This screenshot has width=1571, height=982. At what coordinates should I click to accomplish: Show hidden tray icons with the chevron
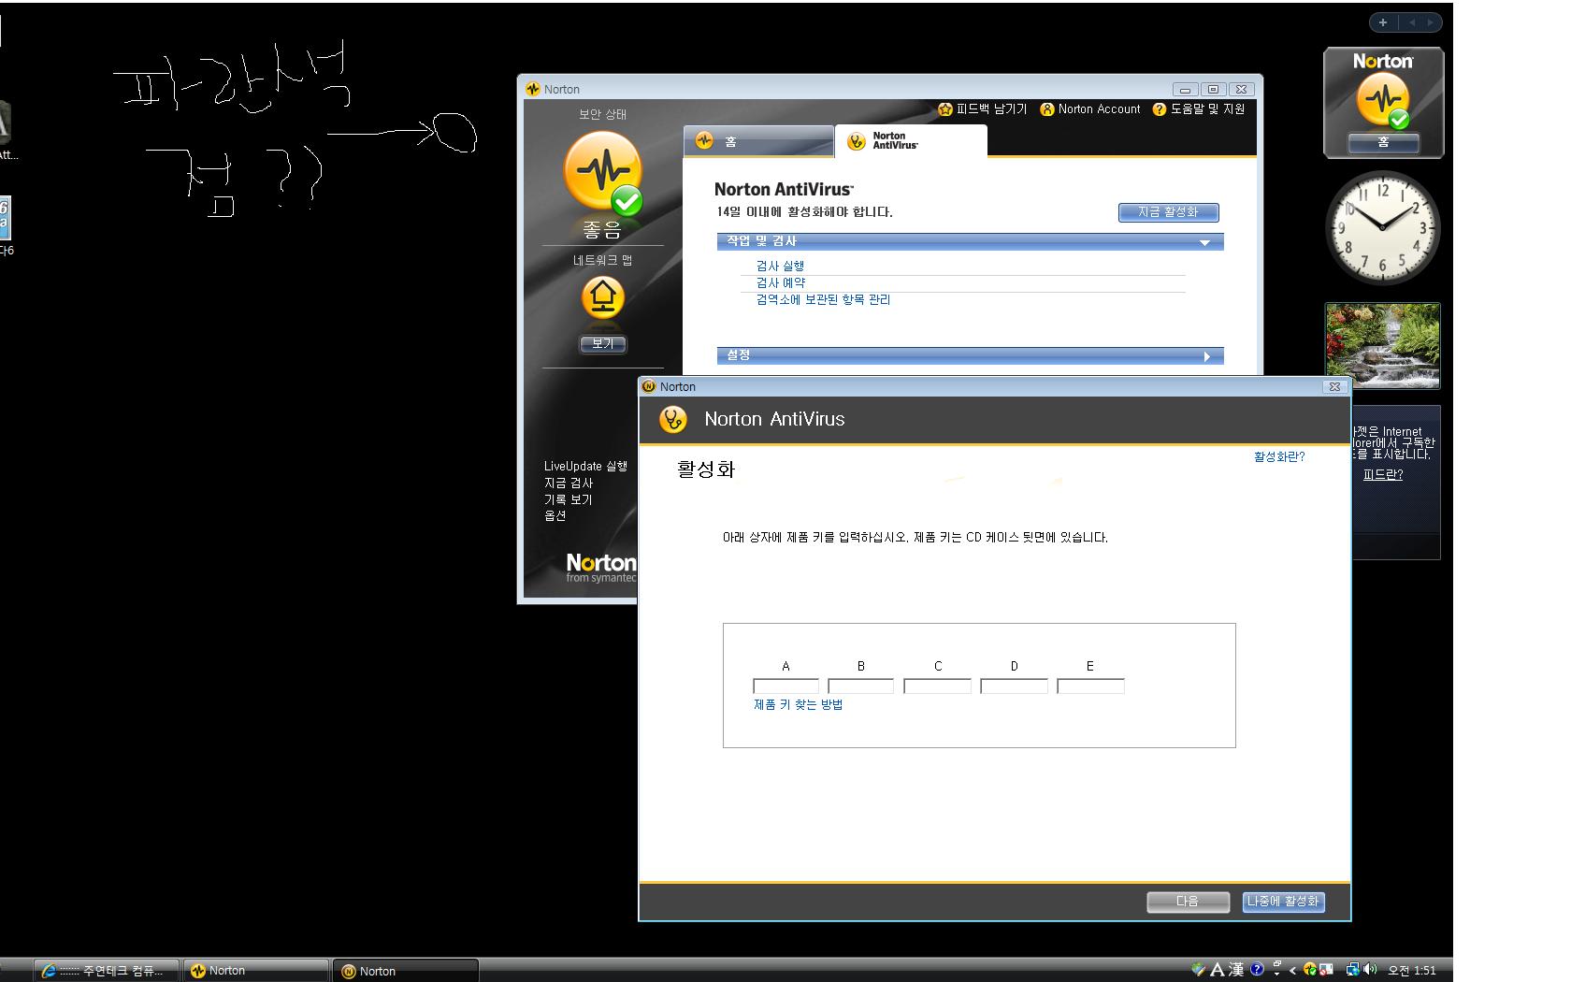(1293, 970)
